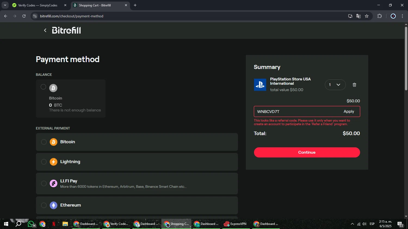Click the Bitcoin balance coin icon

click(53, 88)
